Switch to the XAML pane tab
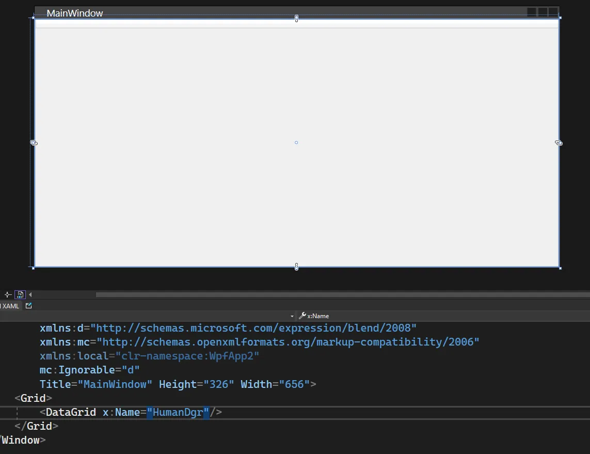 (10, 306)
